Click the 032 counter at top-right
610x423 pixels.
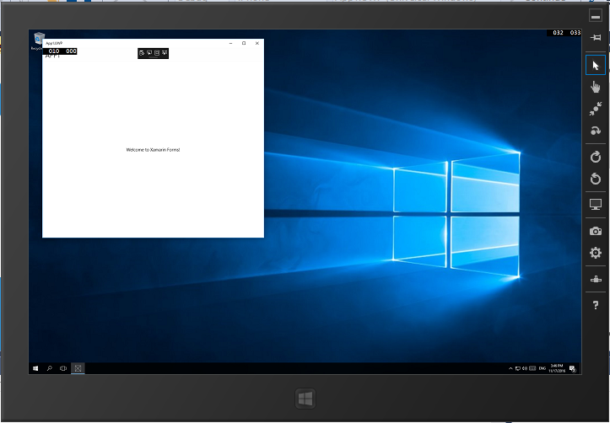pos(558,33)
